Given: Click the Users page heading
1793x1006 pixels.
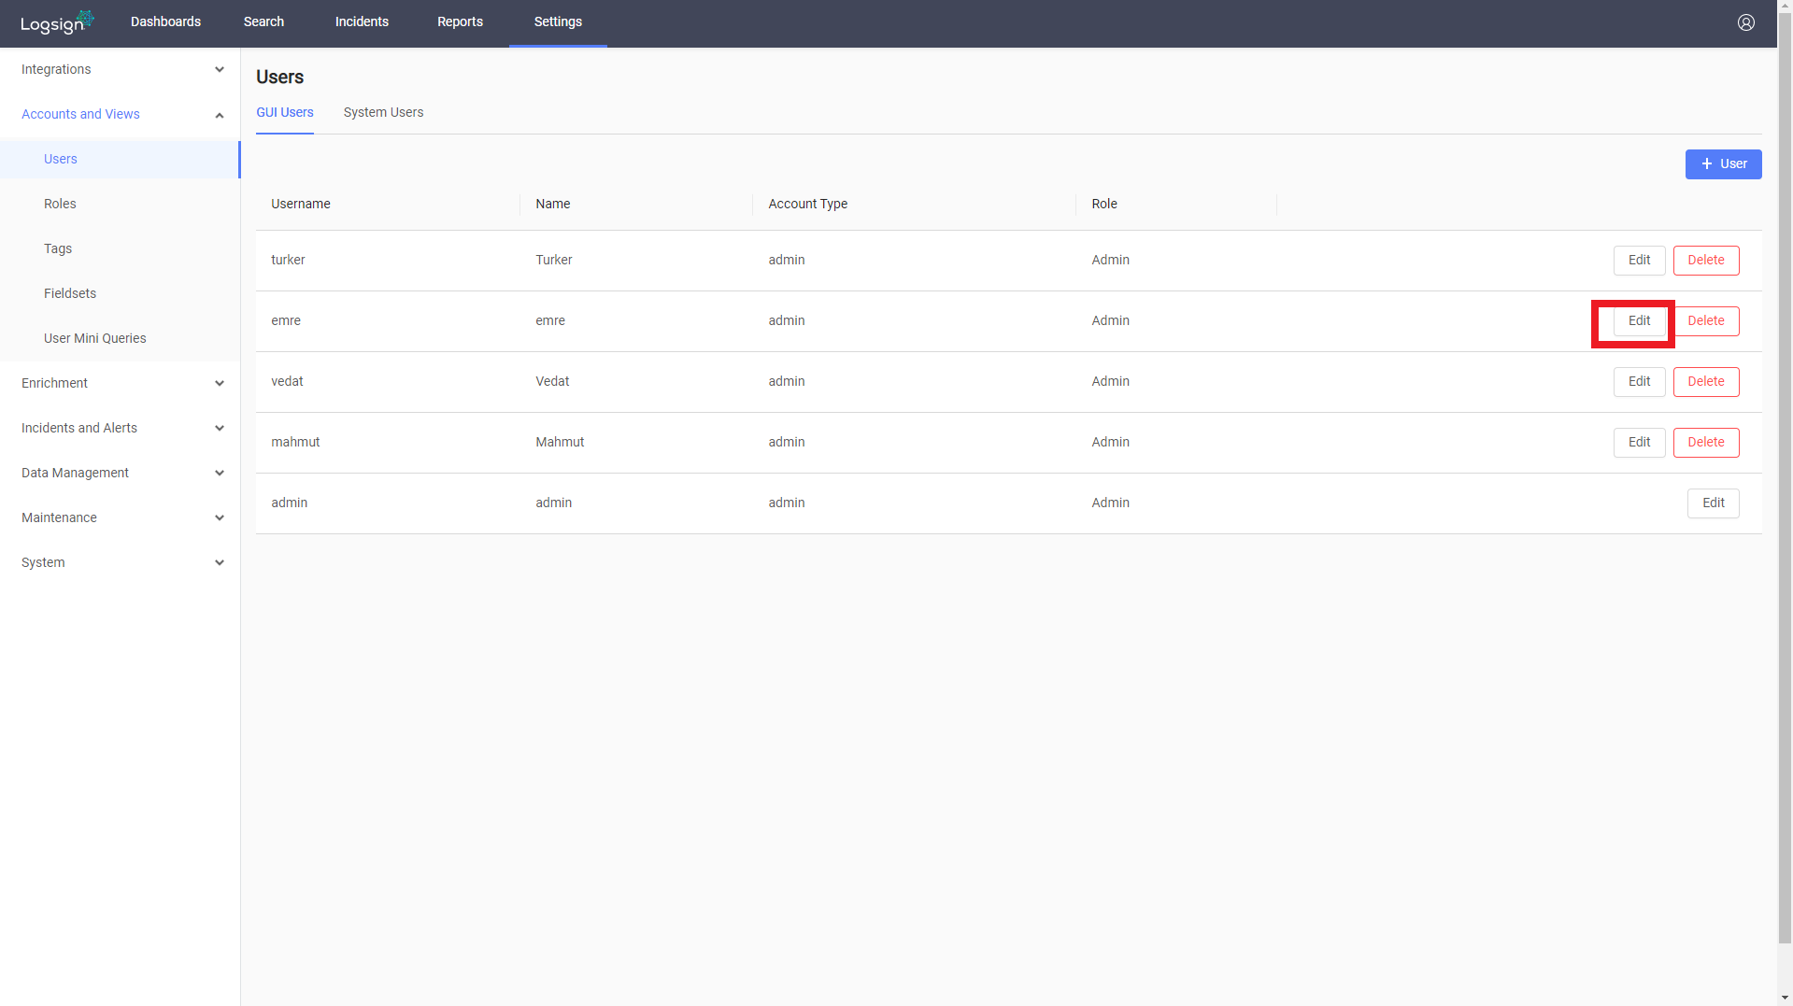Looking at the screenshot, I should tap(279, 77).
